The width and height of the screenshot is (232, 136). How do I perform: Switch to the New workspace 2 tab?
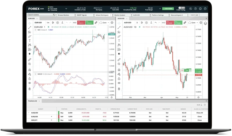[x=178, y=15]
